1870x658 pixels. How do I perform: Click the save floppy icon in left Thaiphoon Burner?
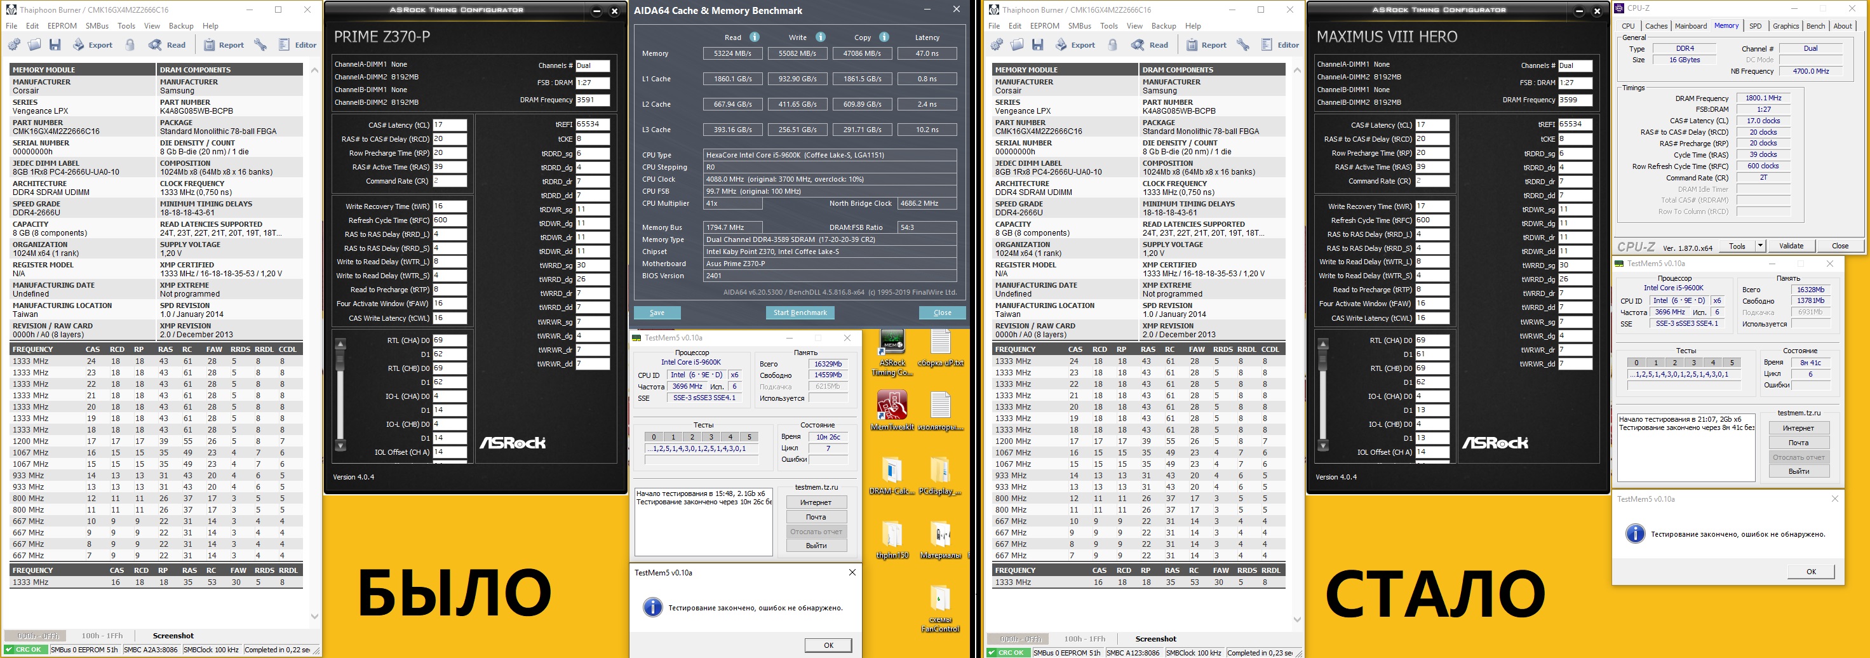55,45
